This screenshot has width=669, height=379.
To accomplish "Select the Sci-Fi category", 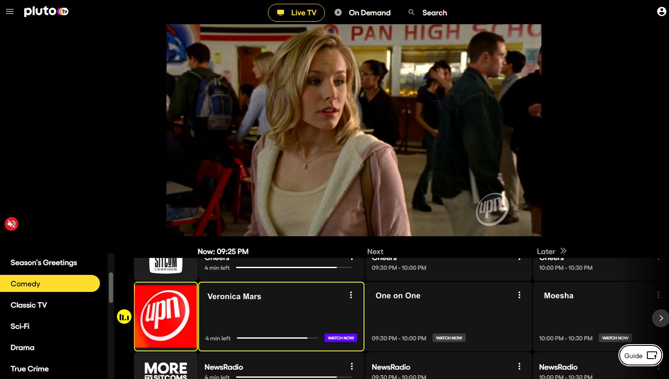I will (x=20, y=326).
